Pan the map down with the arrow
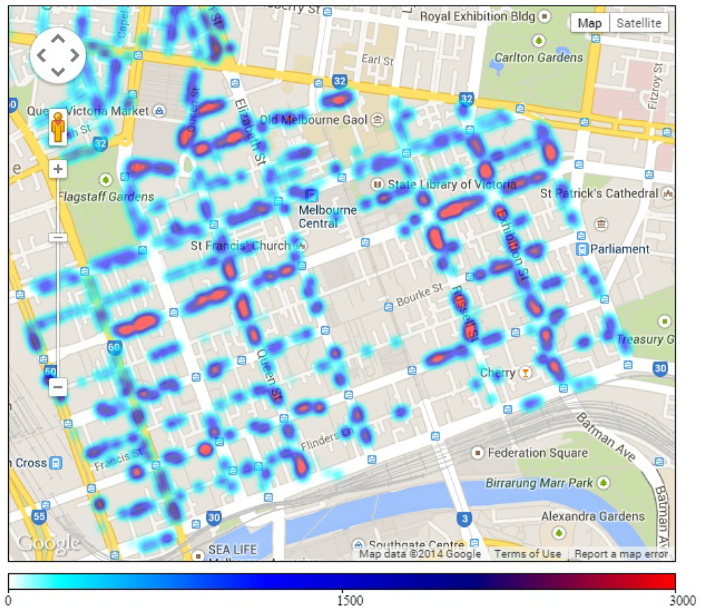The height and width of the screenshot is (611, 701). pos(58,71)
